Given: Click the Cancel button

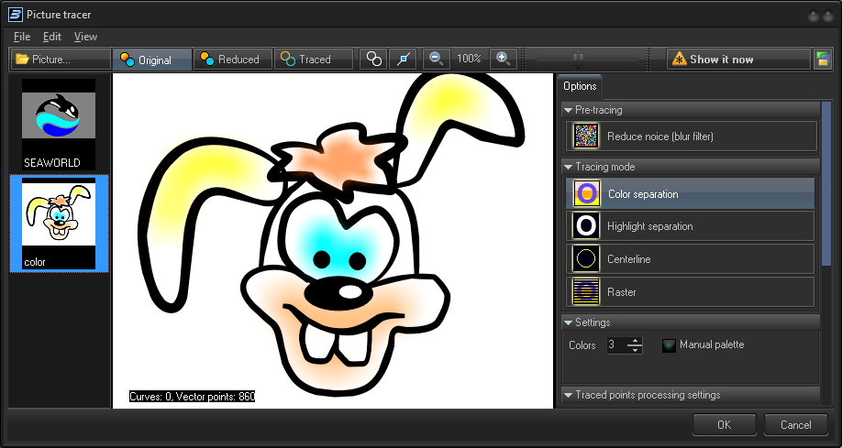Looking at the screenshot, I should [796, 424].
